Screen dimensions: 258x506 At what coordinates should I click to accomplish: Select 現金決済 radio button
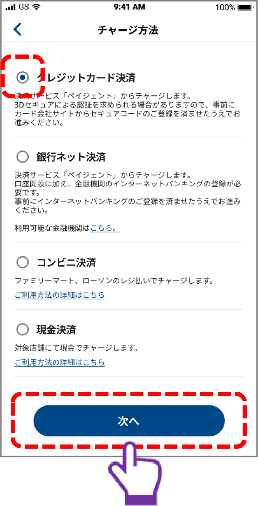(x=22, y=330)
